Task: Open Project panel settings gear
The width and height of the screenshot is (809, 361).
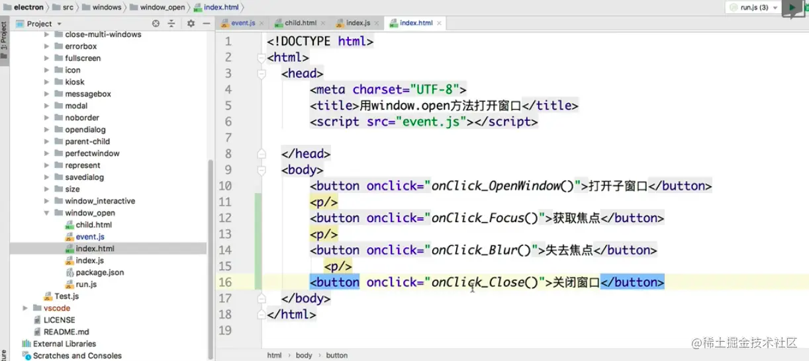Action: coord(191,23)
